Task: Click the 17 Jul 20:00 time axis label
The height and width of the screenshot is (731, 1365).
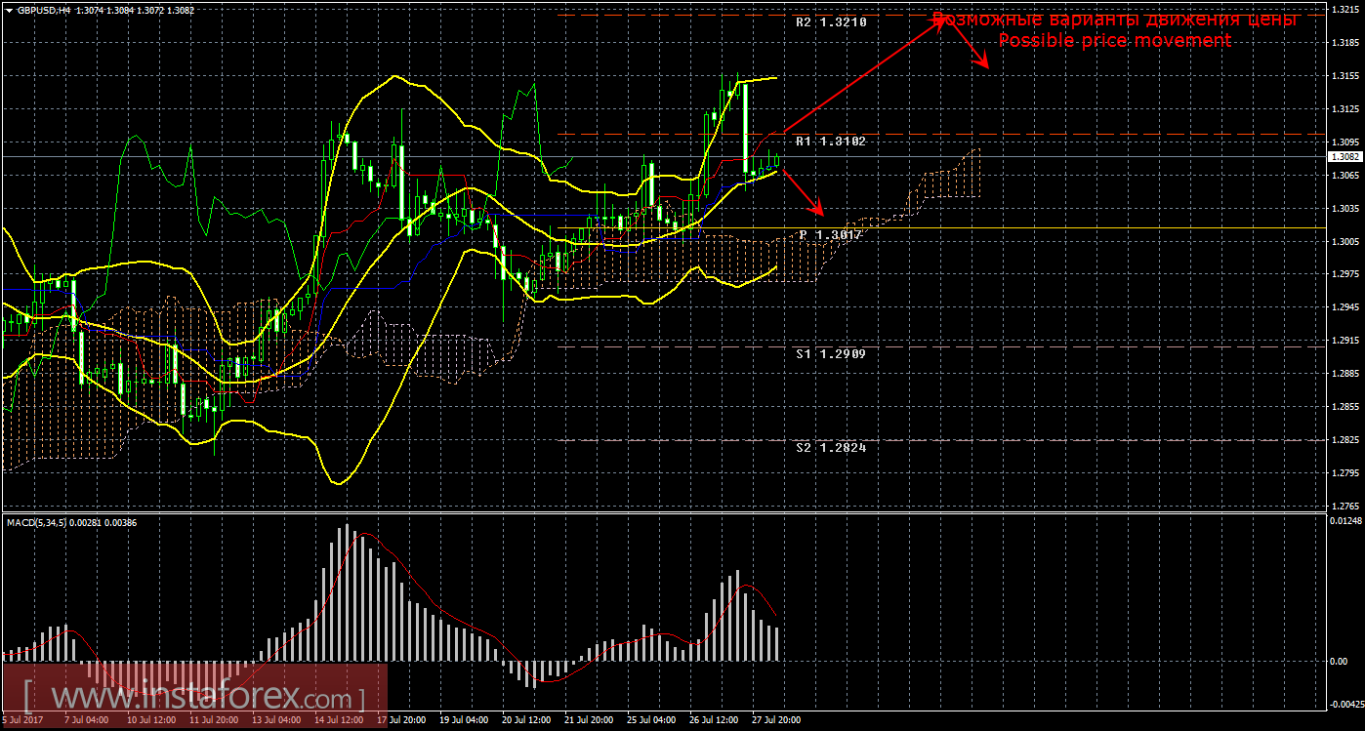Action: [400, 720]
